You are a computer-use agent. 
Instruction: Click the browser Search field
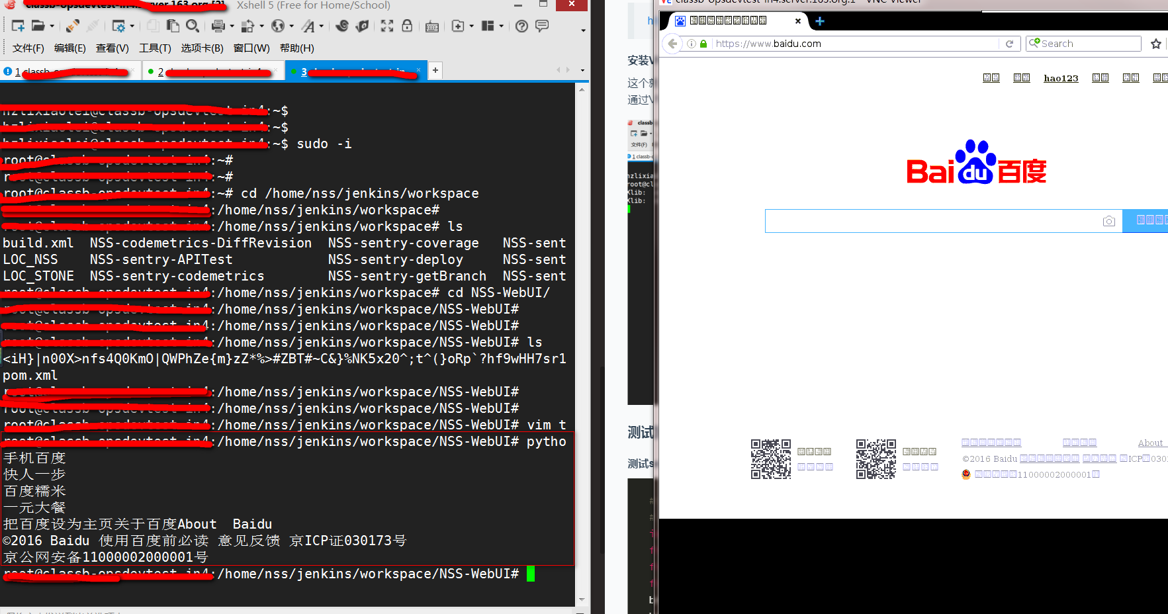(1083, 44)
